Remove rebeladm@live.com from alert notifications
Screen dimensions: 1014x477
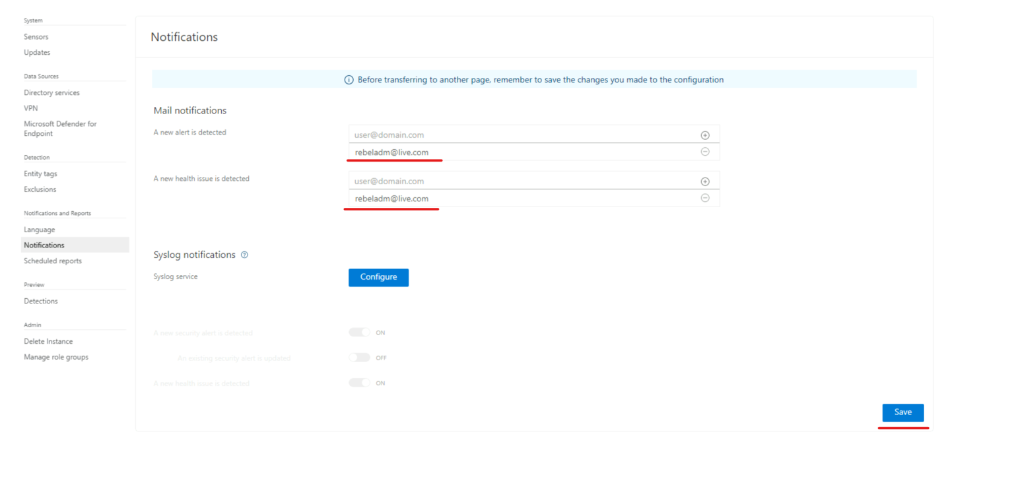[x=704, y=152]
